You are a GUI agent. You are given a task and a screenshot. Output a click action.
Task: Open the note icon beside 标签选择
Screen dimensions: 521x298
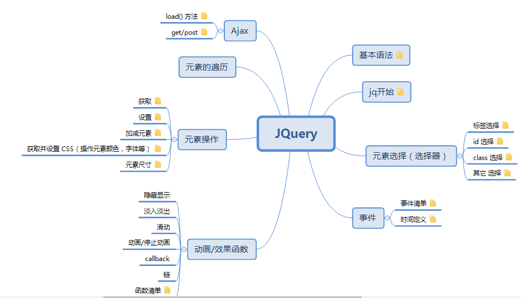[506, 125]
